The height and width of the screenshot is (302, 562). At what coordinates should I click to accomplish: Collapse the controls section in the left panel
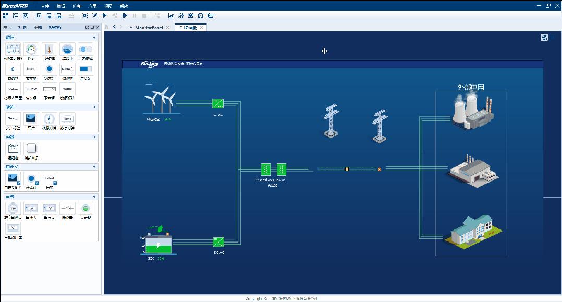(95, 37)
